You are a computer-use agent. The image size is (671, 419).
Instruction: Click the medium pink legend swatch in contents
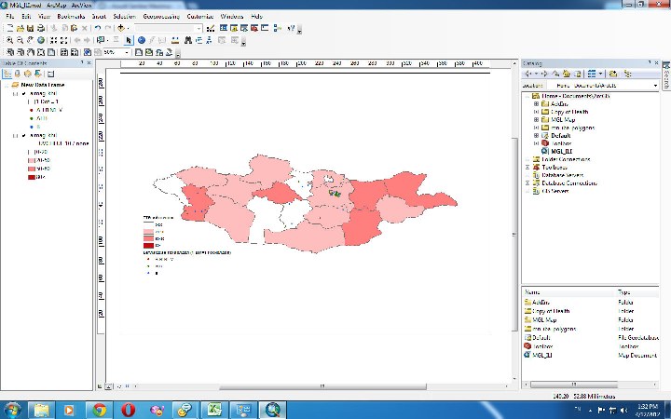pos(32,169)
